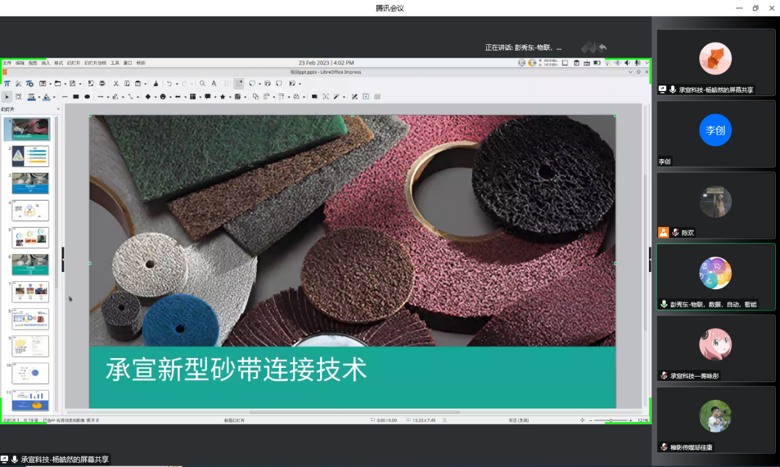Click 李创 participant tile
Screen dimensions: 780x467
point(715,134)
